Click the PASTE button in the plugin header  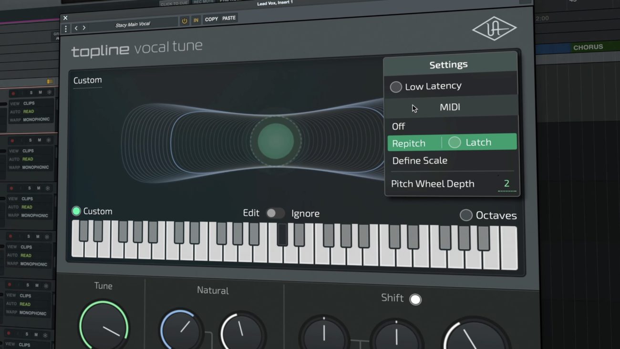click(x=229, y=18)
